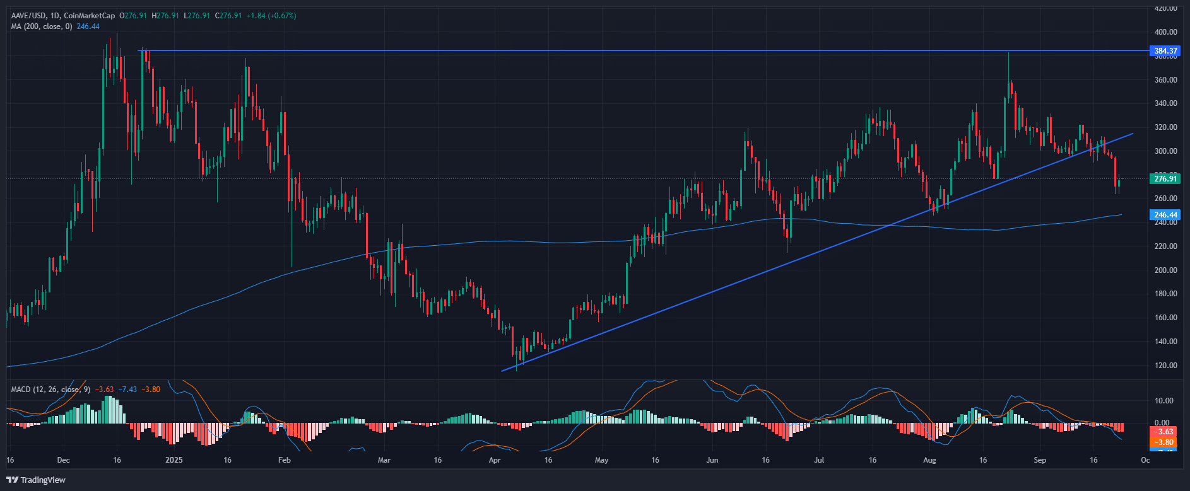The image size is (1190, 491).
Task: Click the 2025 label on time axis
Action: pyautogui.click(x=174, y=460)
